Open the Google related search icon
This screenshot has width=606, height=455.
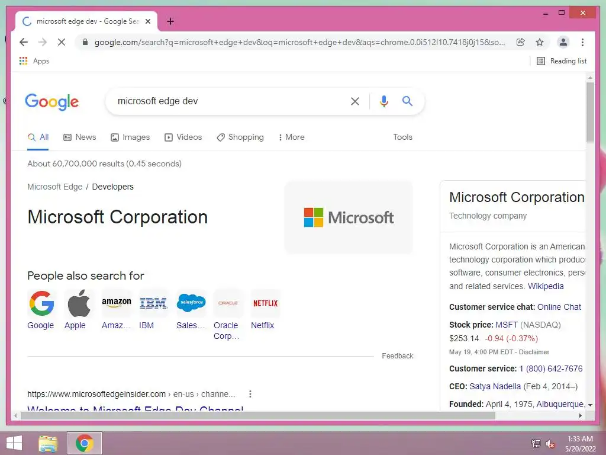click(41, 303)
